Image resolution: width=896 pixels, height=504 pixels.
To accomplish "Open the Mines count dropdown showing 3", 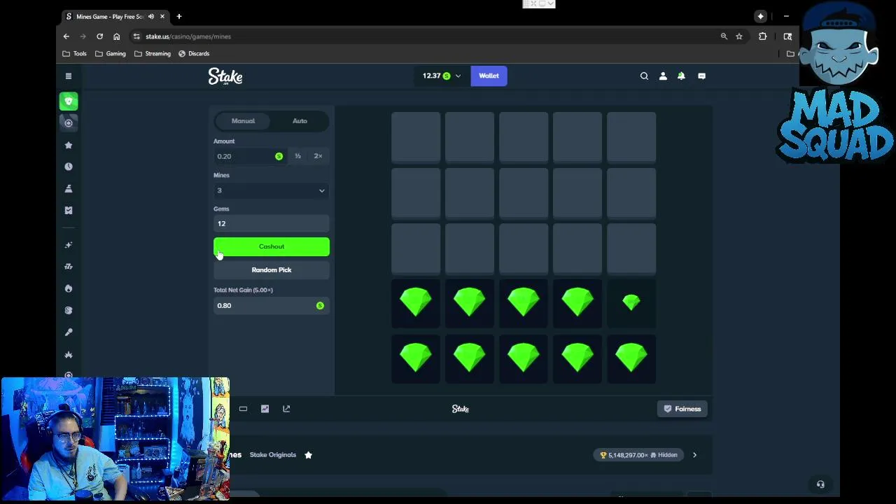I will click(271, 190).
